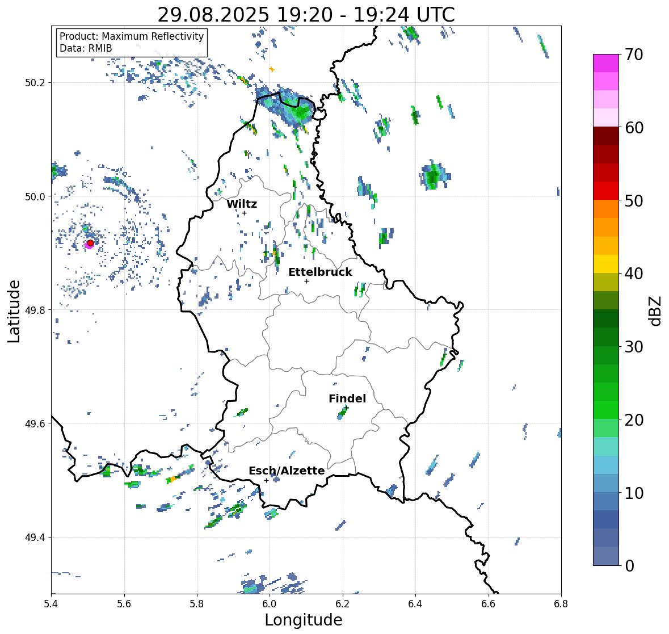Click the 49.6 latitude tick label
The height and width of the screenshot is (634, 669).
pyautogui.click(x=35, y=423)
